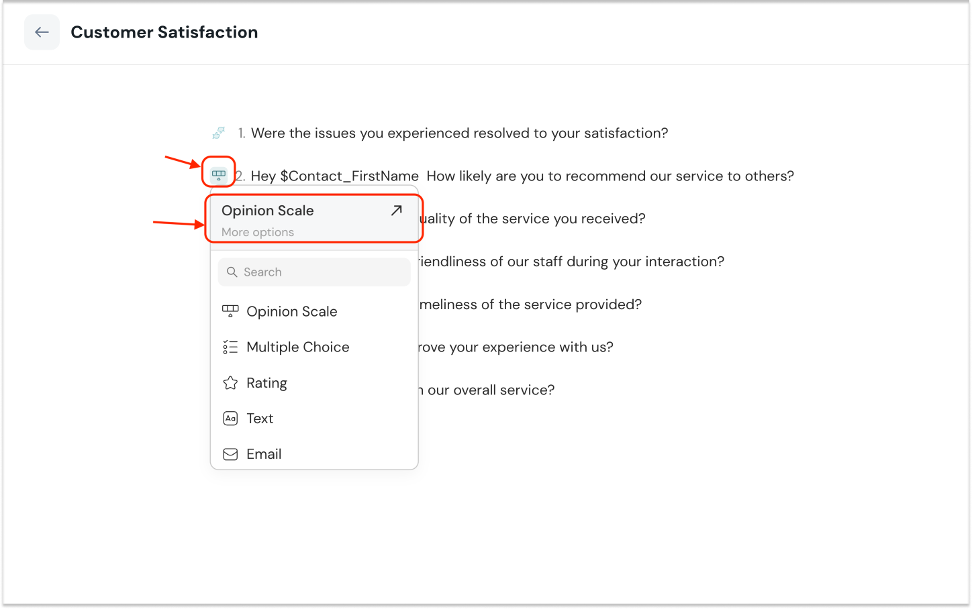Select question 1 about issues resolved
Screen dimensions: 972x609
click(459, 133)
